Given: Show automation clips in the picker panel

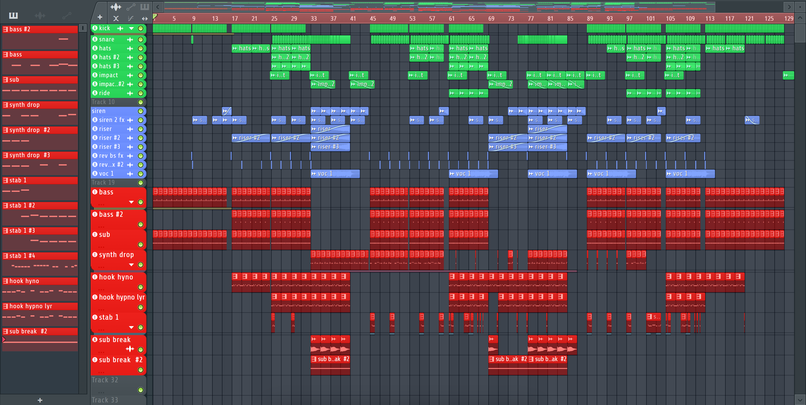Looking at the screenshot, I should tap(67, 15).
